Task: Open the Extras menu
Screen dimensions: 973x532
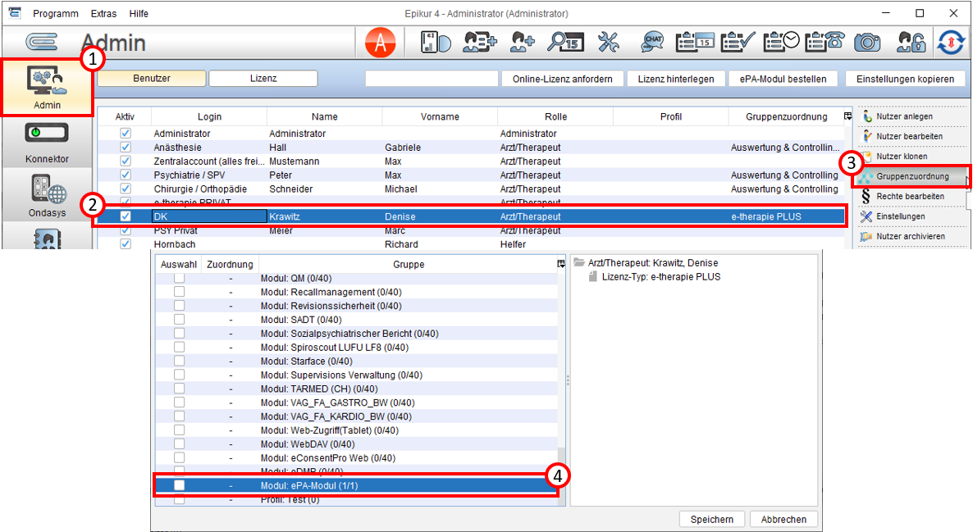Action: (103, 14)
